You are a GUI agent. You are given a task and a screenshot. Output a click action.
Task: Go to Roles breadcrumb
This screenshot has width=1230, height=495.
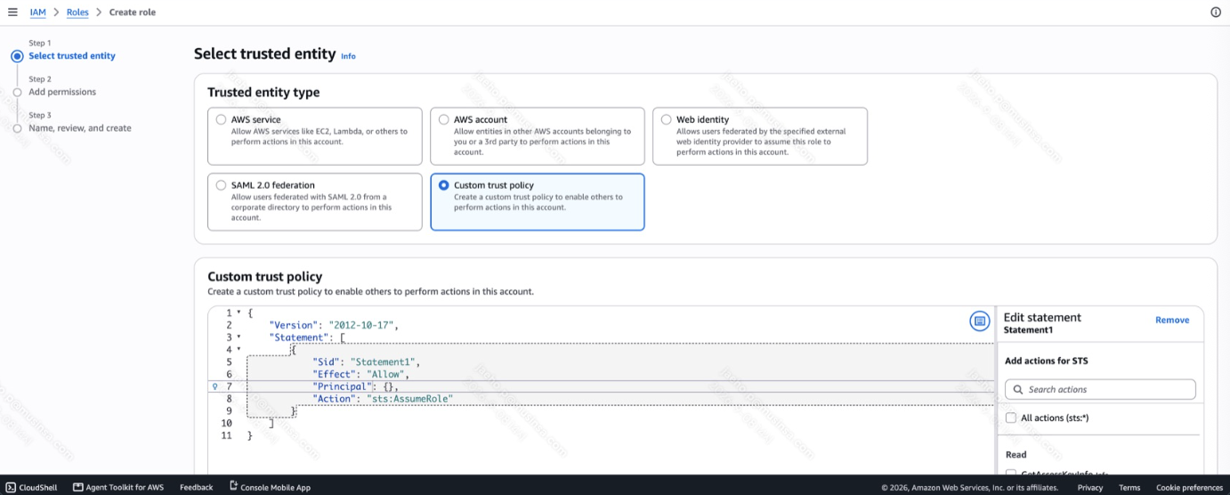[77, 12]
